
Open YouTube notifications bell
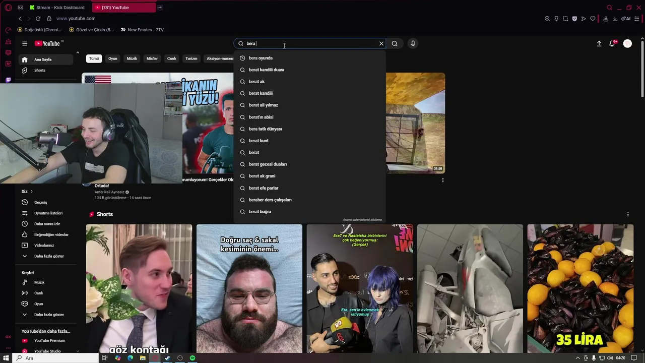pyautogui.click(x=612, y=43)
